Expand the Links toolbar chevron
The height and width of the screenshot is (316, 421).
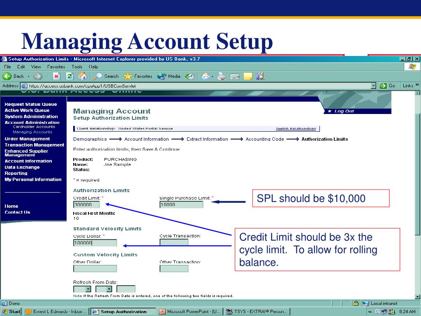pyautogui.click(x=417, y=85)
